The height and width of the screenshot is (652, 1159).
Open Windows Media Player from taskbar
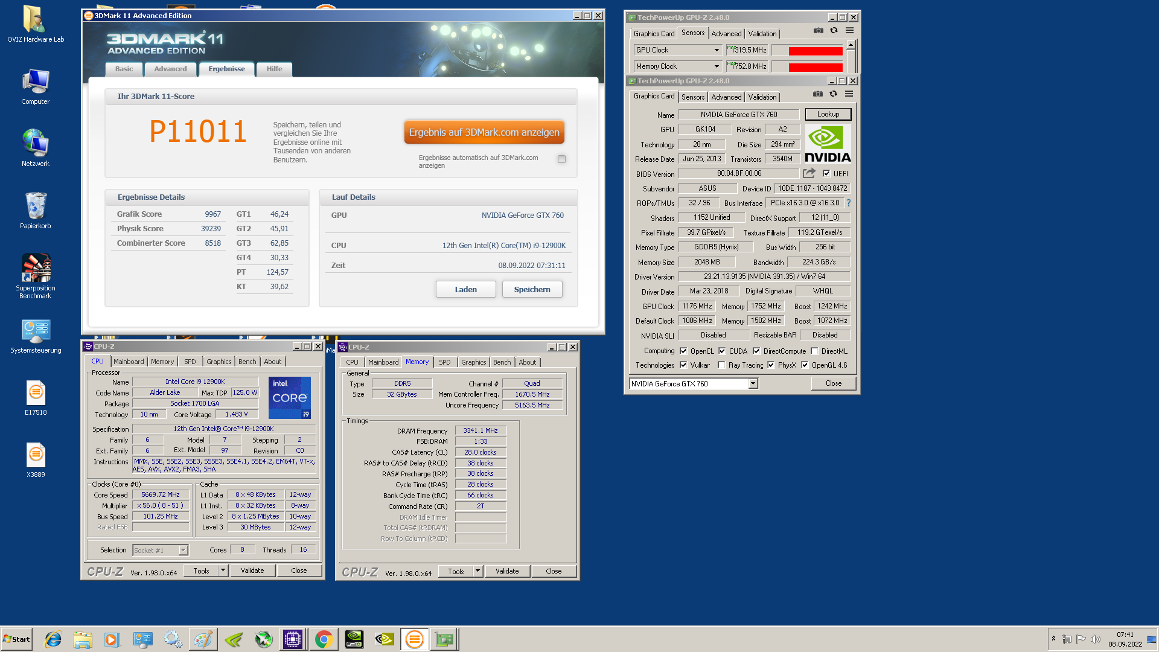(112, 639)
